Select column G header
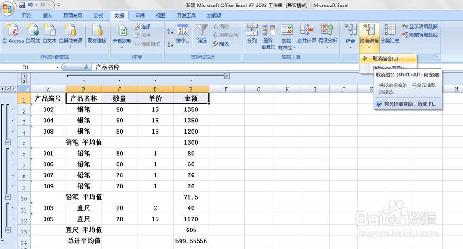463x249 pixels. coord(259,89)
